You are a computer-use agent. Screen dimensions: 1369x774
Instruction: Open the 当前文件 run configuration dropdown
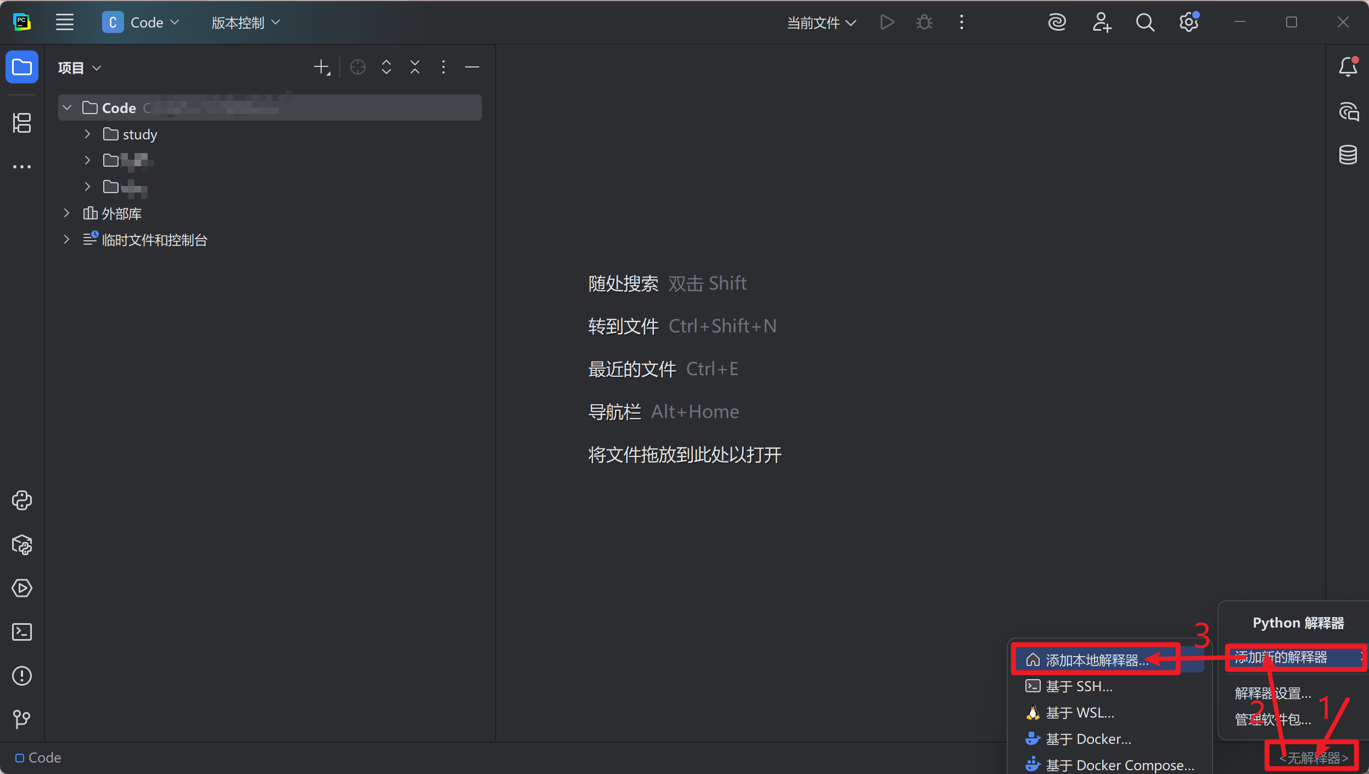[x=821, y=22]
